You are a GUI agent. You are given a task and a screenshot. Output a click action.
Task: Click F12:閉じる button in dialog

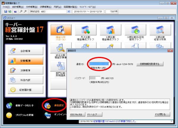pyautogui.click(x=163, y=114)
